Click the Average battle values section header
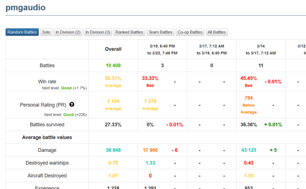This screenshot has width=306, height=189. tap(47, 137)
